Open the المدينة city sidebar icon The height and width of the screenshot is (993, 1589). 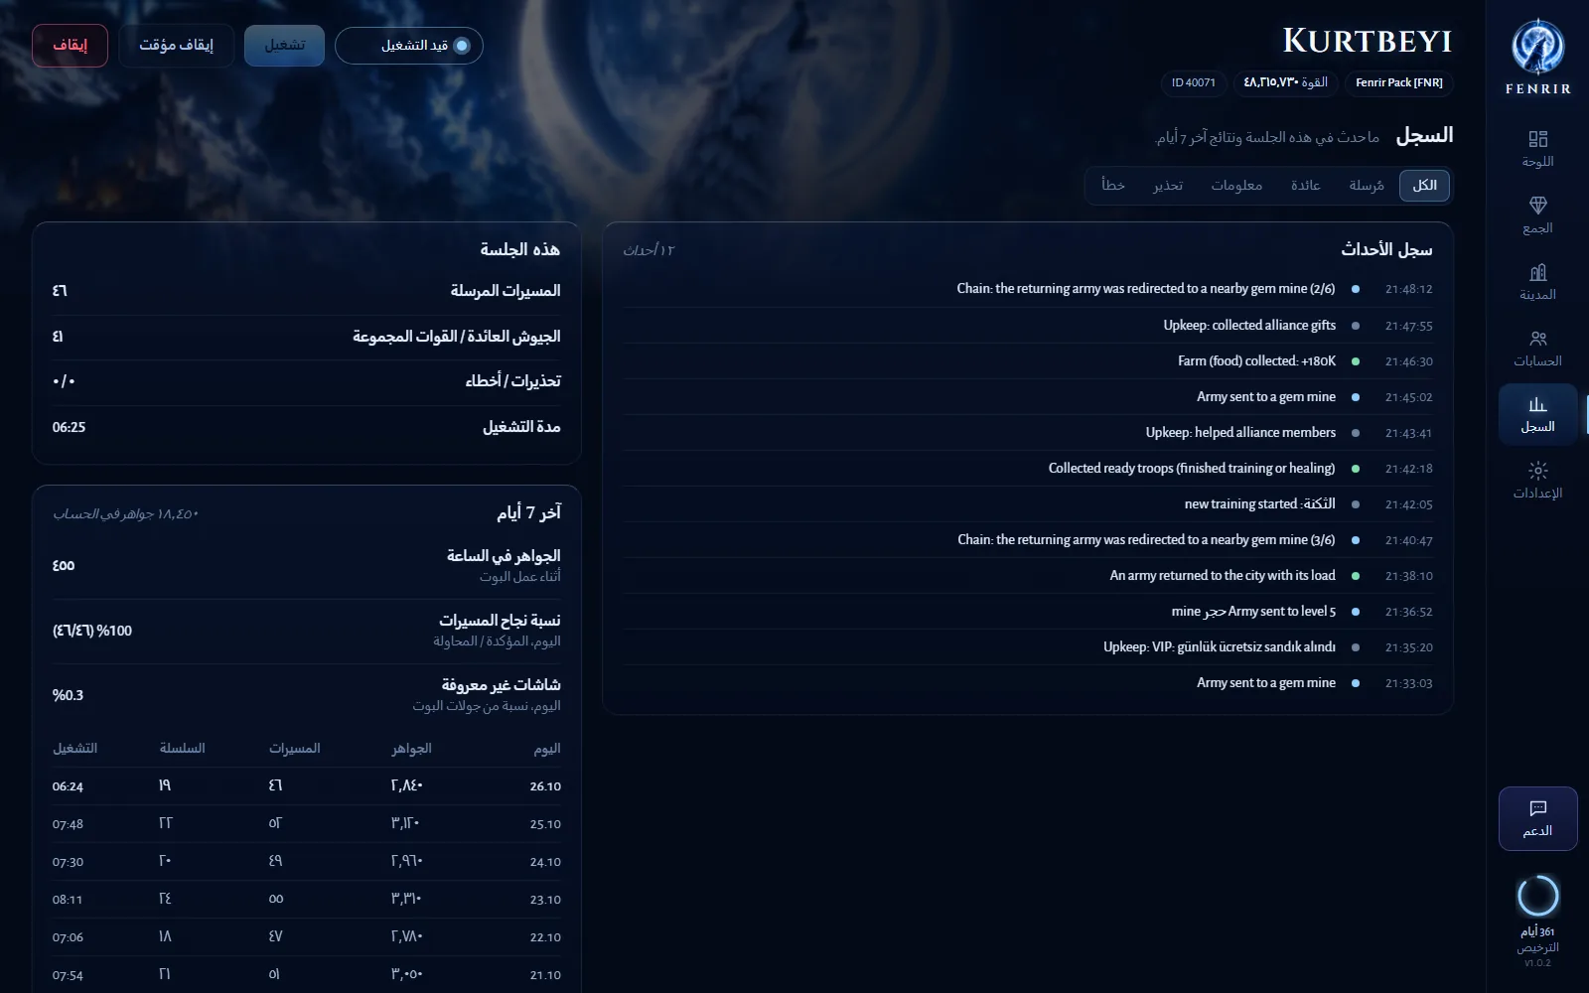pyautogui.click(x=1537, y=281)
